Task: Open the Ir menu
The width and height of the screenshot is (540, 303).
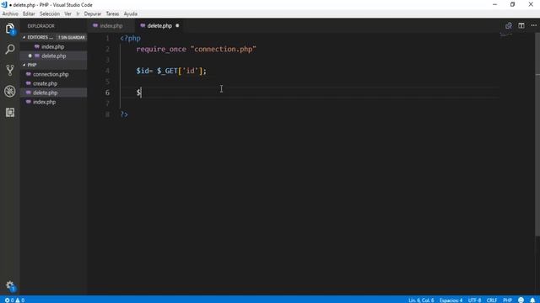Action: coord(78,13)
